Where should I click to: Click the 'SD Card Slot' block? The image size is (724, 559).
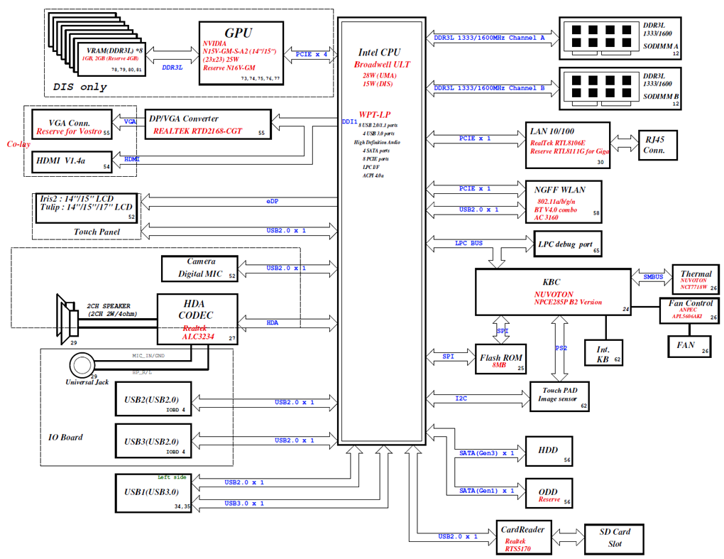(x=614, y=539)
